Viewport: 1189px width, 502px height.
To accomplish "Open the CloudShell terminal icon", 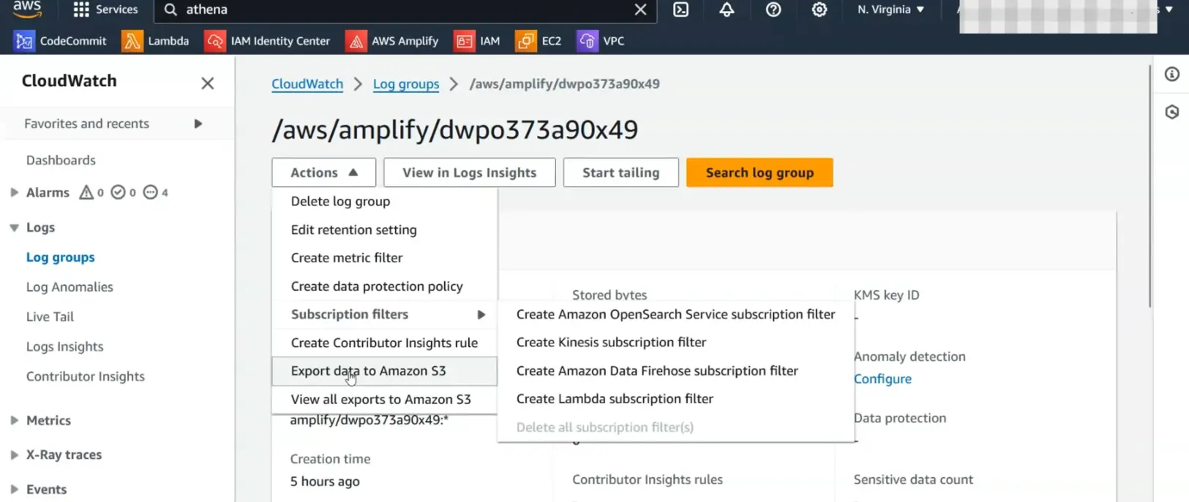I will click(x=680, y=9).
